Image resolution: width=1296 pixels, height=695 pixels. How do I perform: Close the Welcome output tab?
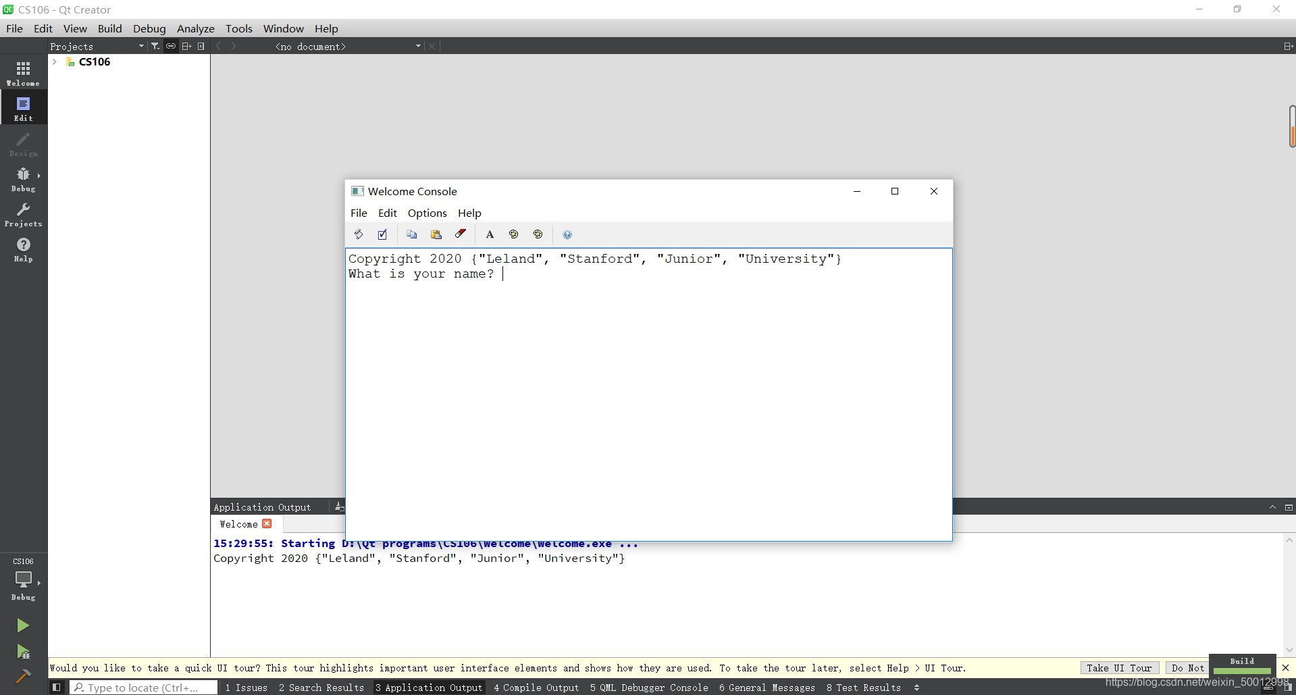267,523
